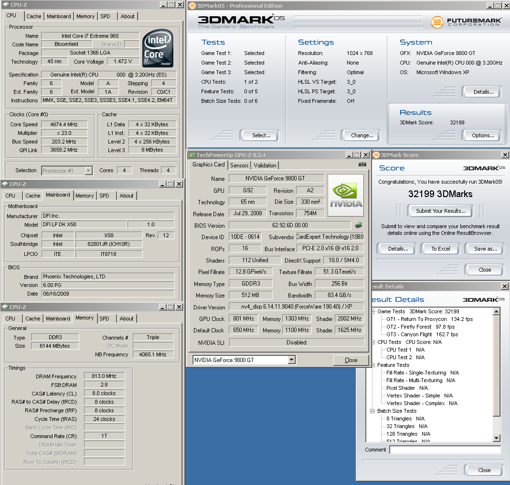The width and height of the screenshot is (510, 485).
Task: Click the Result Details scrollbar down arrow
Action: (496, 438)
